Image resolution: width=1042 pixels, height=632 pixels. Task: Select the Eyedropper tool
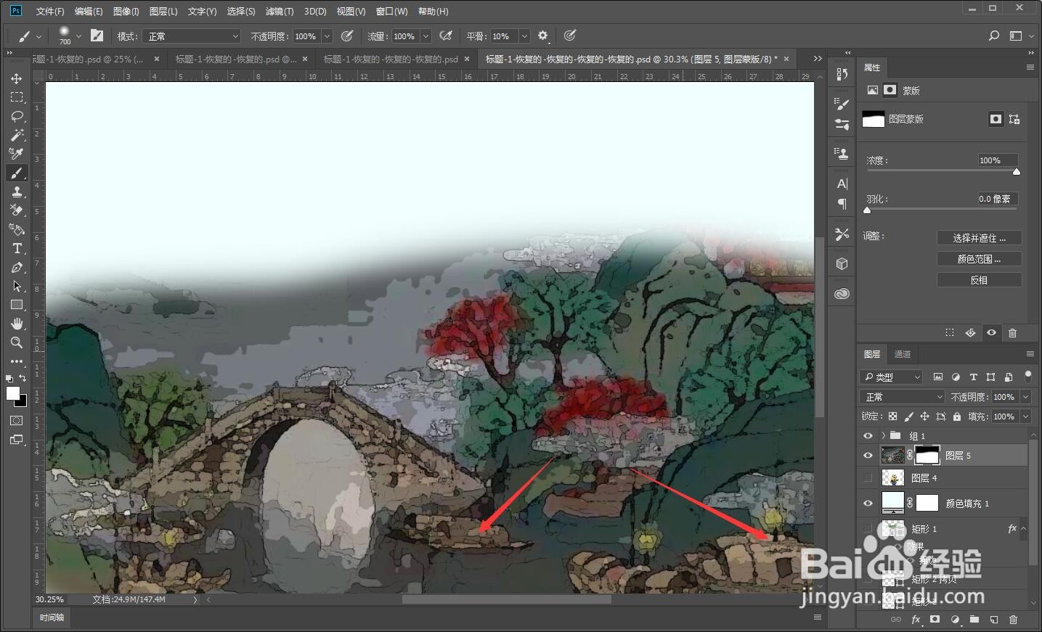(17, 154)
